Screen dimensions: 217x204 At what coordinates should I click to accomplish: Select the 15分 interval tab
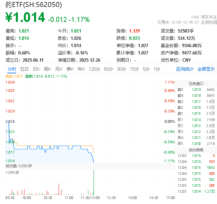click(134, 69)
